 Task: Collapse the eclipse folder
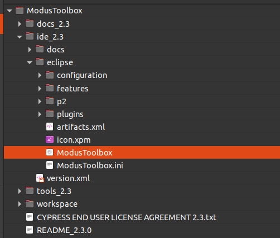coord(30,62)
